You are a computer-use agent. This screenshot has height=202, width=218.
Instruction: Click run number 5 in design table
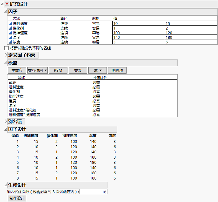point(18,163)
